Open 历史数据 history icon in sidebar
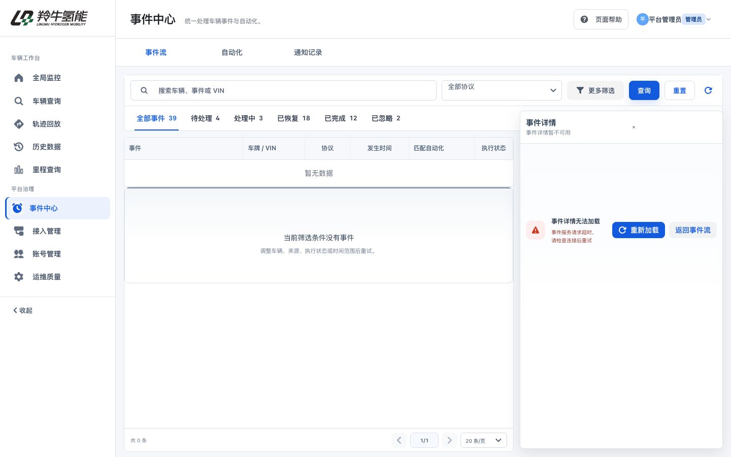This screenshot has width=731, height=457. click(x=19, y=147)
